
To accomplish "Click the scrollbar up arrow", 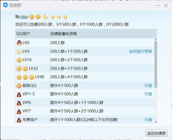I will click(156, 39).
